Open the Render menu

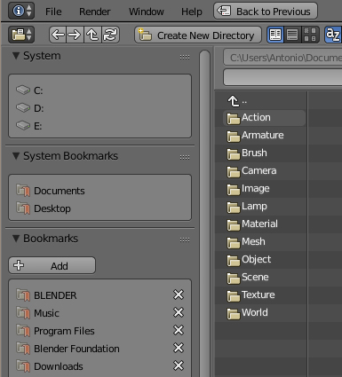point(95,12)
